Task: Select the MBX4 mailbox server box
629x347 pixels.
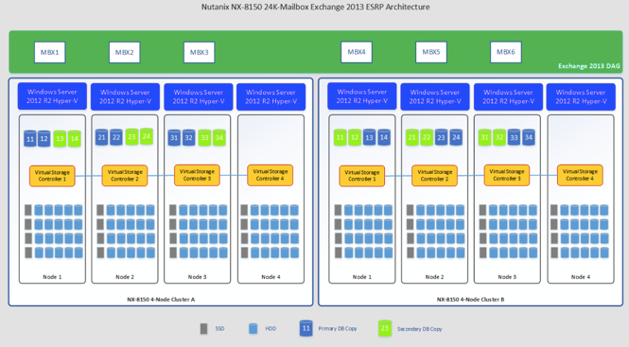Action: [357, 52]
